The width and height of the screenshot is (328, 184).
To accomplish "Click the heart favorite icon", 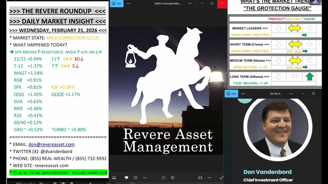I will (126, 178).
